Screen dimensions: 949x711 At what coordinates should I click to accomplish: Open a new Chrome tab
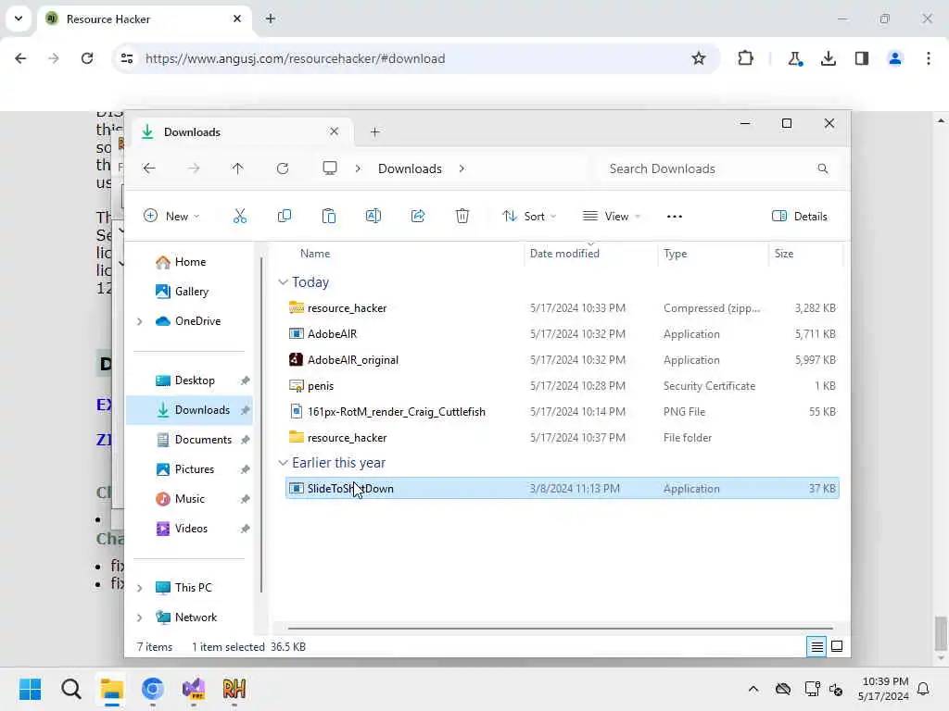pos(271,19)
